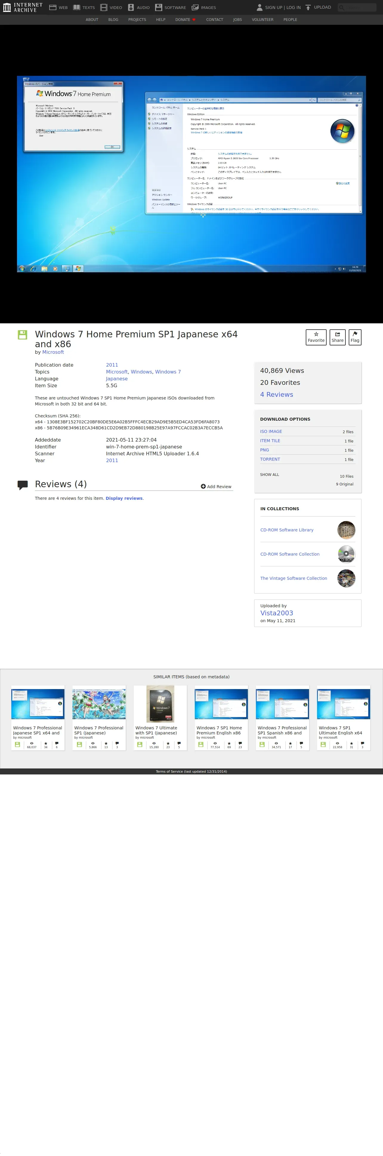Open CD-ROM Software Collection link
Image resolution: width=383 pixels, height=1156 pixels.
point(290,554)
